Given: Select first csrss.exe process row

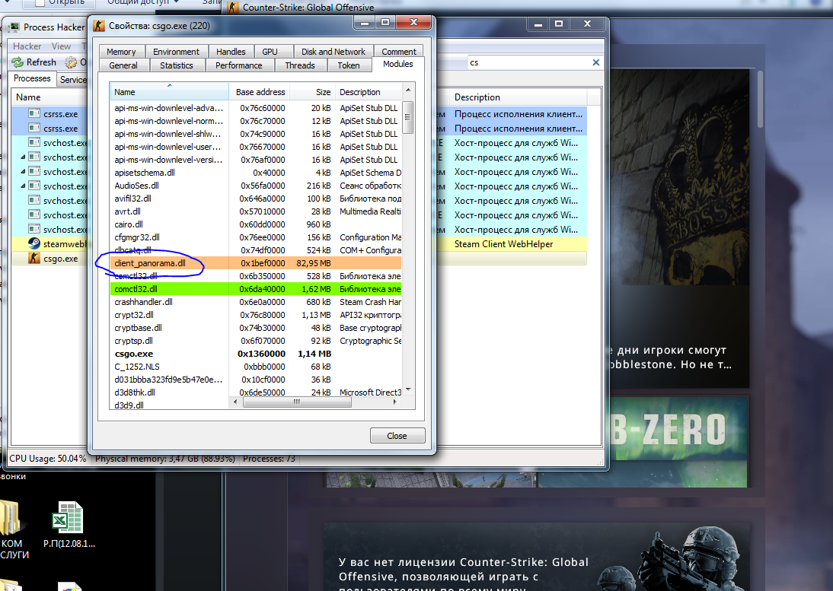Looking at the screenshot, I should [49, 113].
